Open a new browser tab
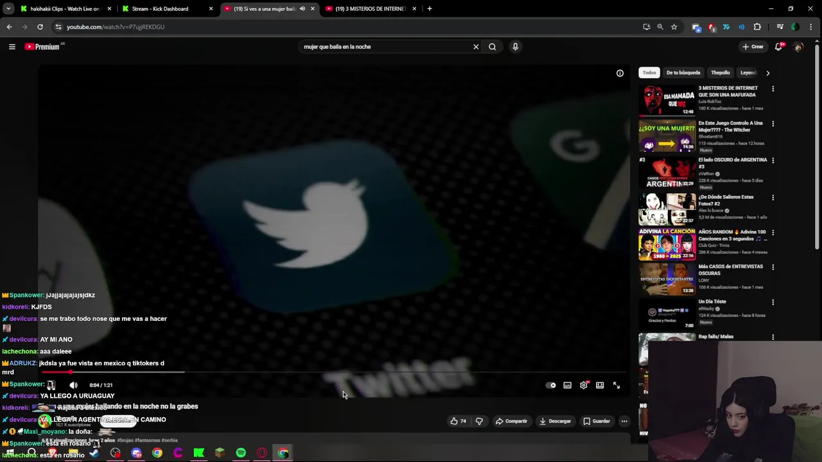 click(x=430, y=9)
